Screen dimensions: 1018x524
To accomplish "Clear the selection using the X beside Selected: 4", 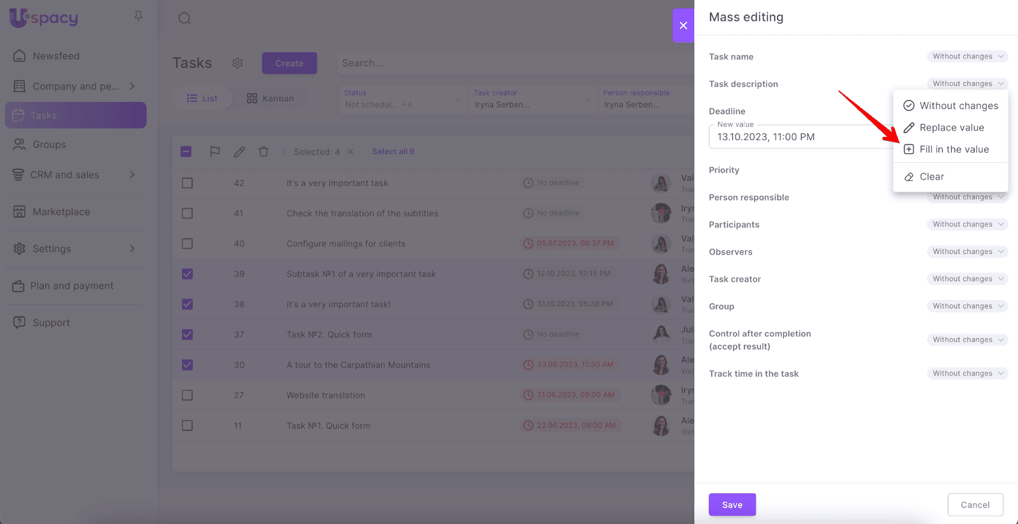I will pyautogui.click(x=350, y=152).
